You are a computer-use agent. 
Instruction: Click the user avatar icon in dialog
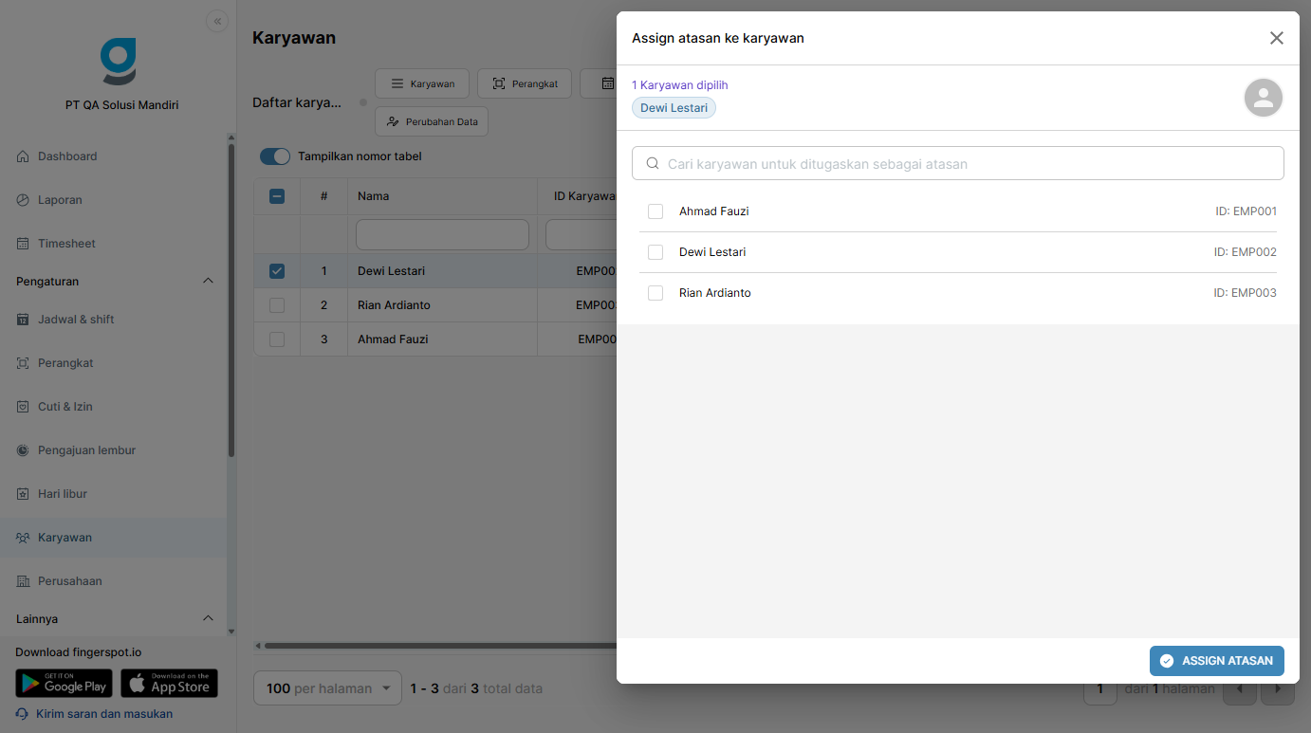point(1264,98)
